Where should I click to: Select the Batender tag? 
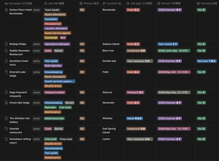(50, 107)
